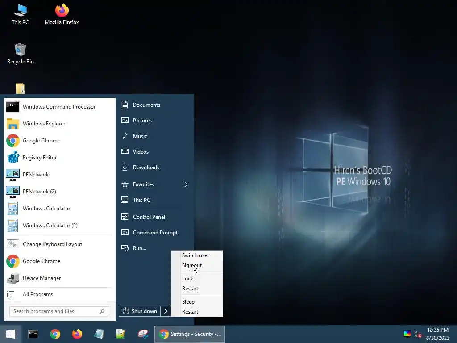Click the Windows Start button on taskbar

[x=11, y=334]
